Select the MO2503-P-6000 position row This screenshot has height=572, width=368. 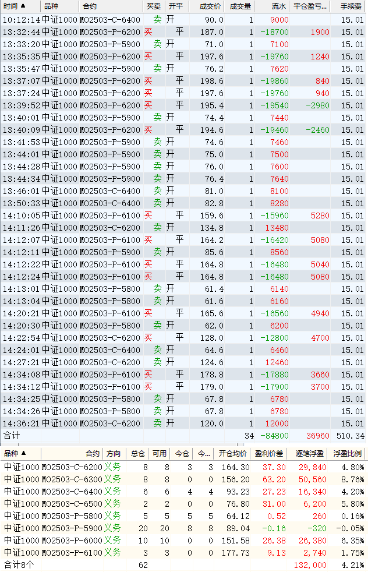[183, 541]
